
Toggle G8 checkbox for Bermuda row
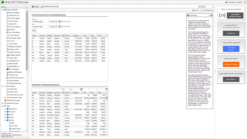click(x=63, y=95)
